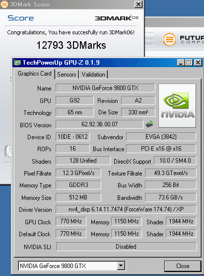Click the GPU-Z title bar text
The width and height of the screenshot is (204, 276).
point(61,63)
